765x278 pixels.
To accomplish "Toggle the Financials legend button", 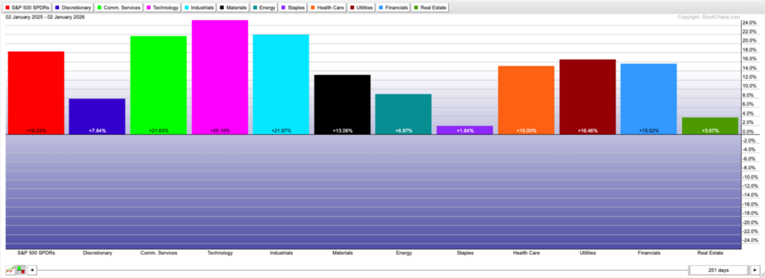I will 394,7.
